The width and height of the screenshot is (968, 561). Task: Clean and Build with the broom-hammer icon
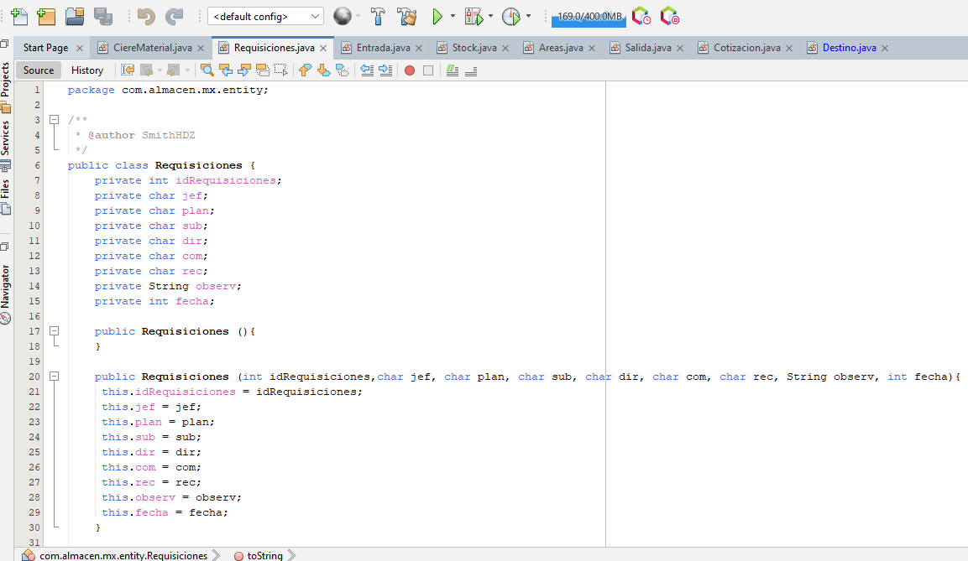(x=406, y=16)
